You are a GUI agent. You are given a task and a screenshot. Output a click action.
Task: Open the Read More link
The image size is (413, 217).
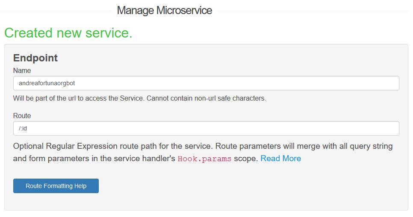[280, 159]
